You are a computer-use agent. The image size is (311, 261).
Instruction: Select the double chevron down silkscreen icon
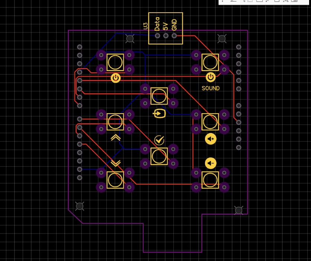pos(116,163)
